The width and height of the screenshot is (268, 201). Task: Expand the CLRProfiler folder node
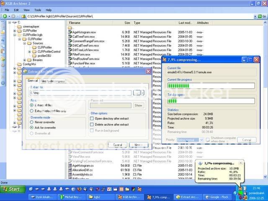[15, 31]
